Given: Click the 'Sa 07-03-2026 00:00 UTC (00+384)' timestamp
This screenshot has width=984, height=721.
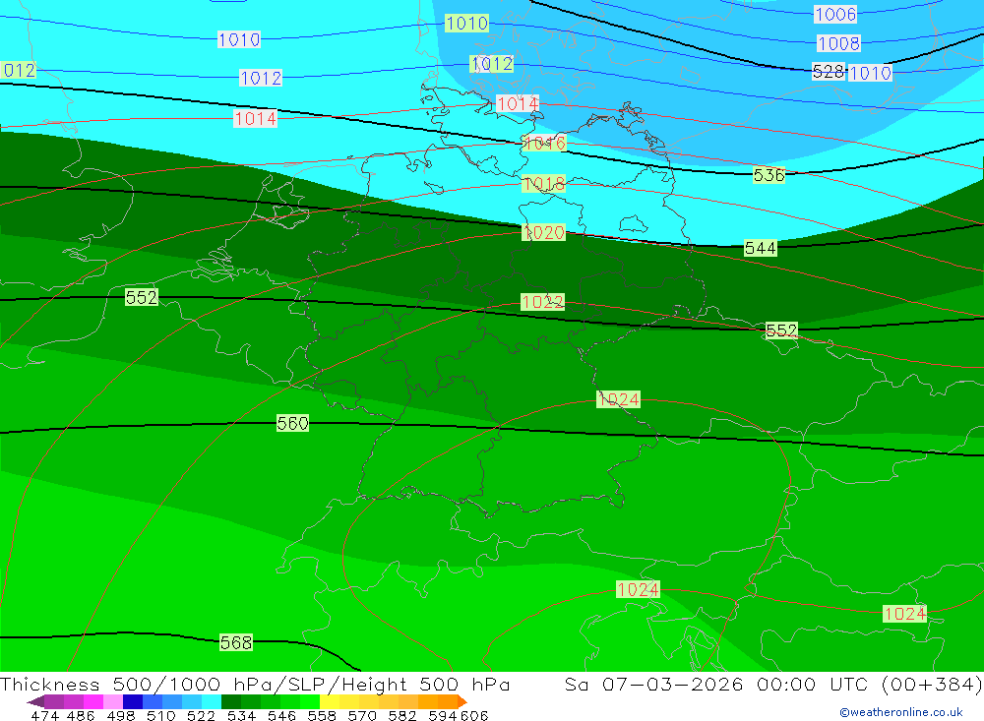Looking at the screenshot, I should pos(773,684).
